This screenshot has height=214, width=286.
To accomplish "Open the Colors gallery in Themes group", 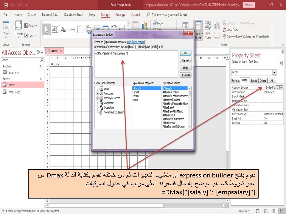I will [31, 26].
